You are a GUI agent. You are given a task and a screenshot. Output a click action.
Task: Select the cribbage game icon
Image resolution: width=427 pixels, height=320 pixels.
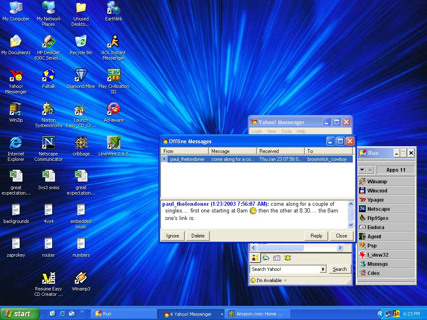pos(81,146)
